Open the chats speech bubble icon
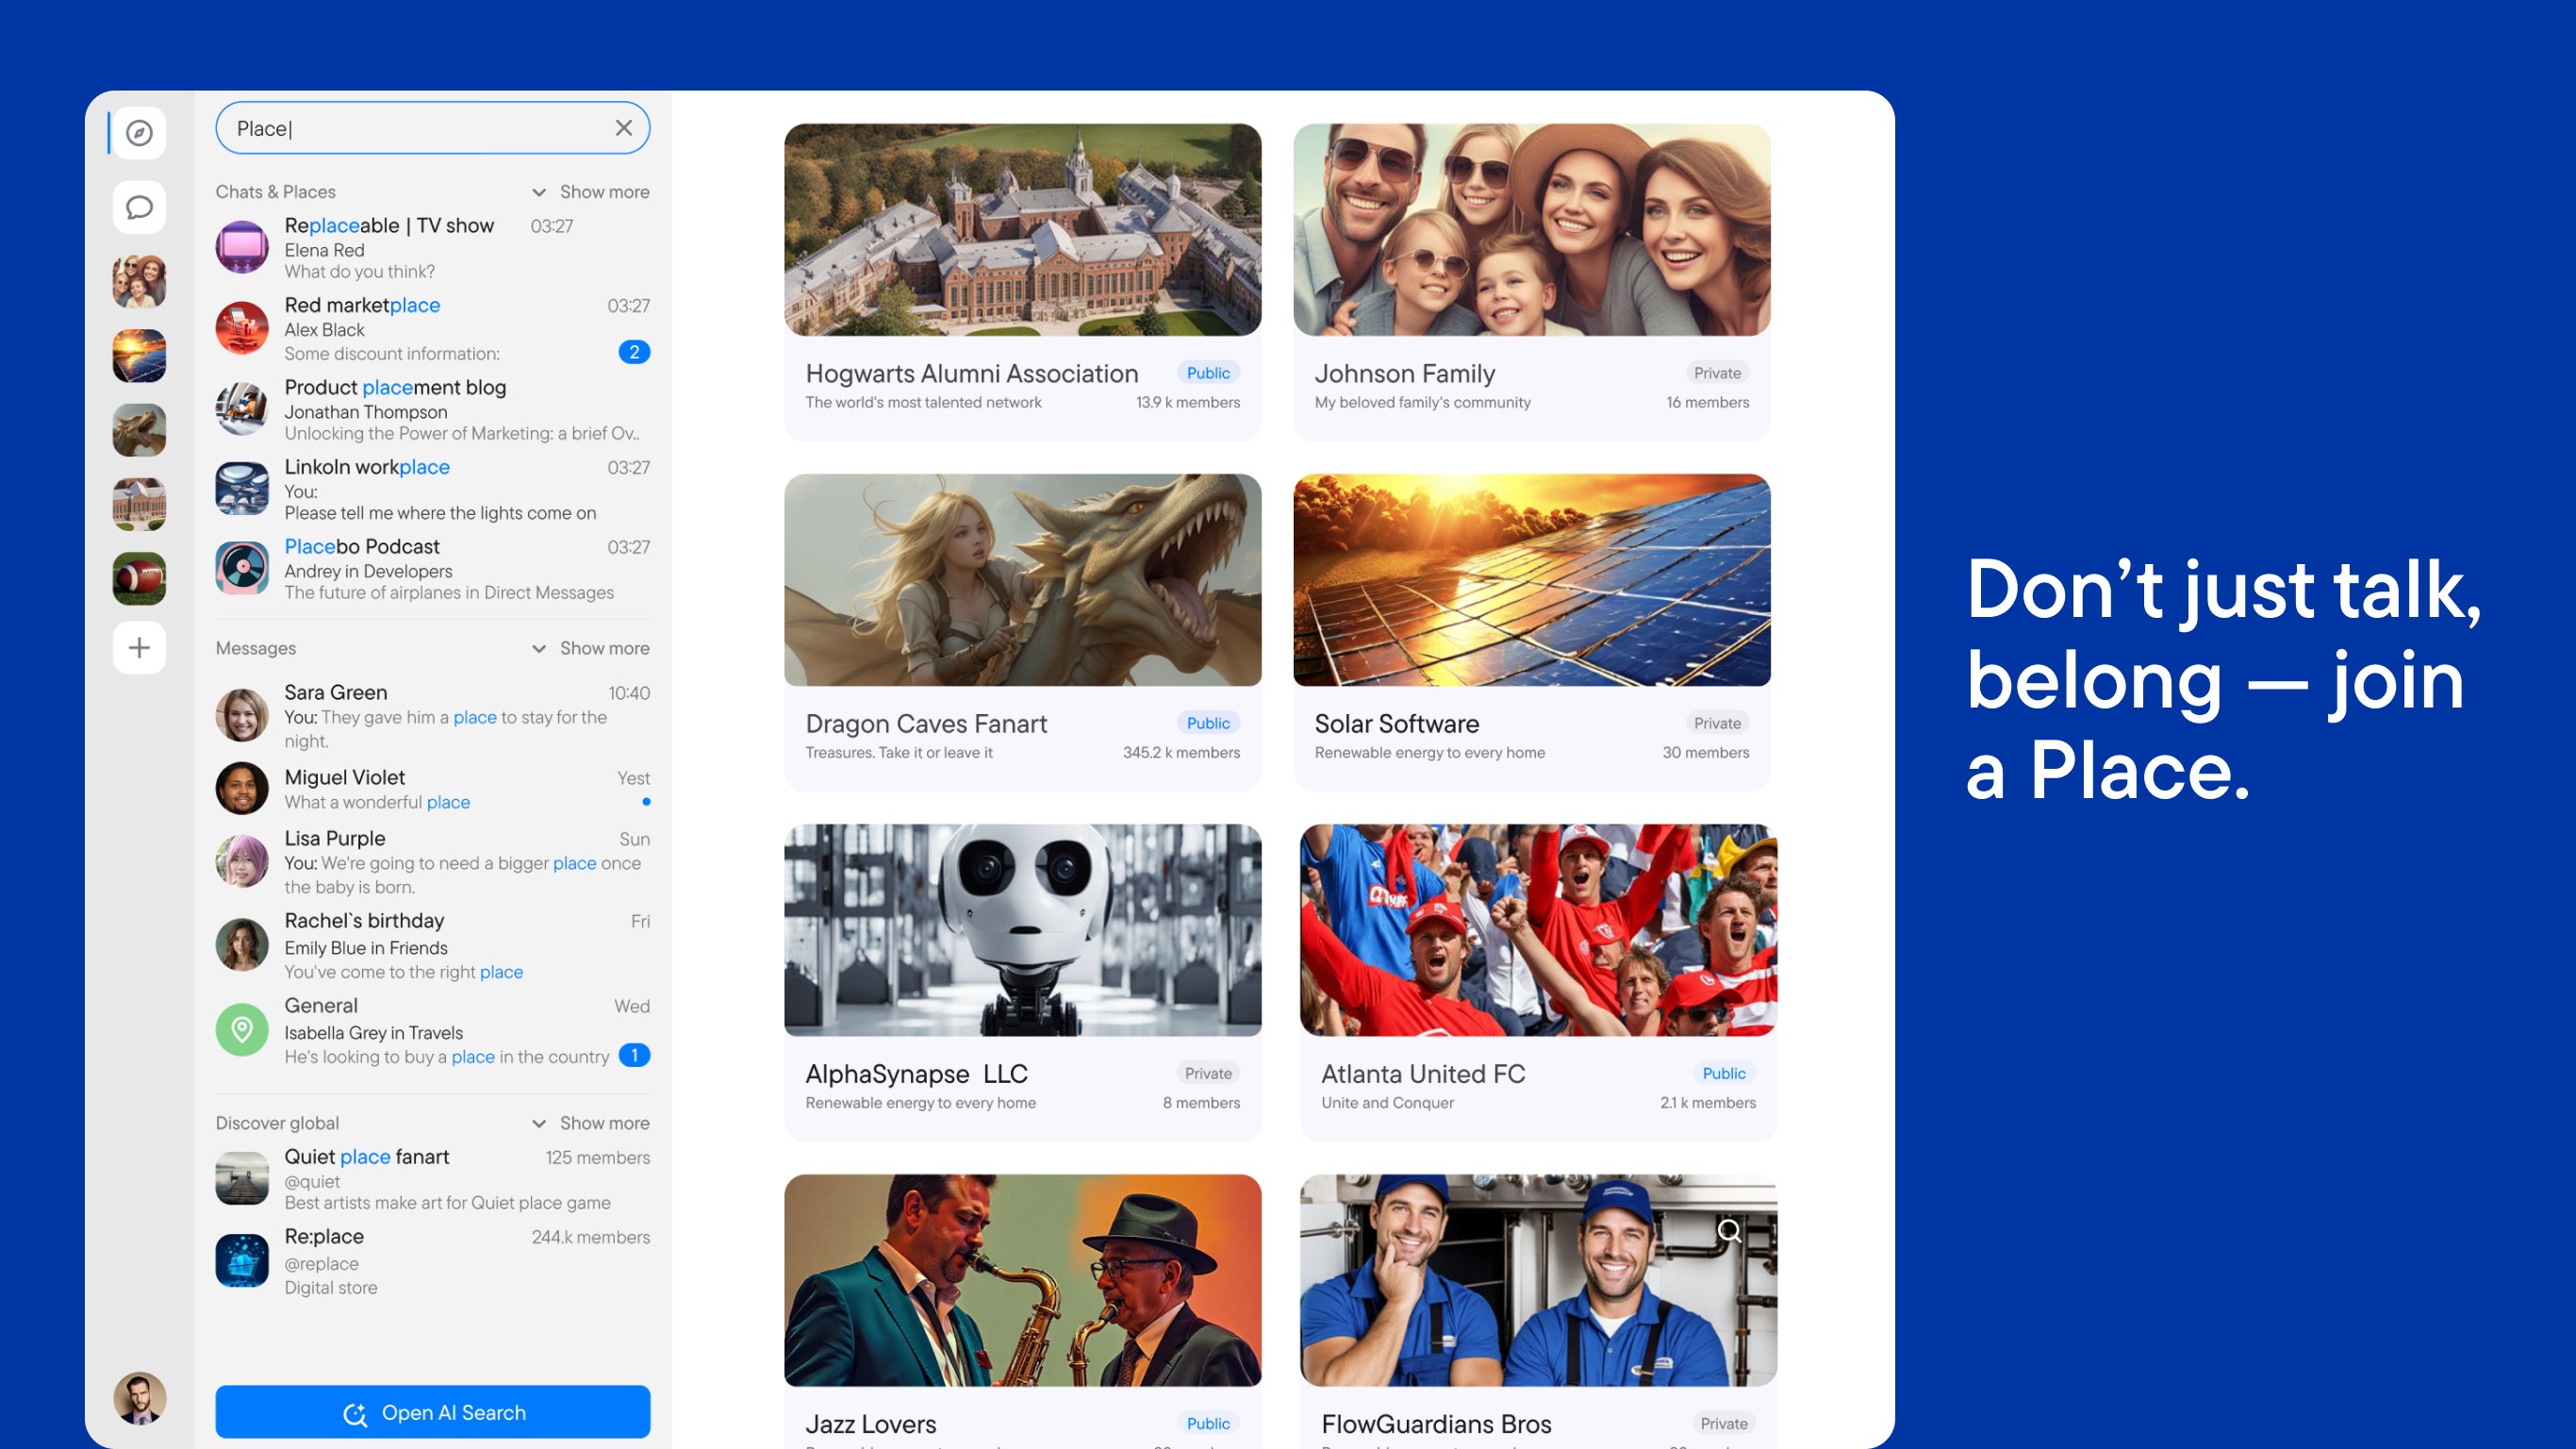 (139, 208)
